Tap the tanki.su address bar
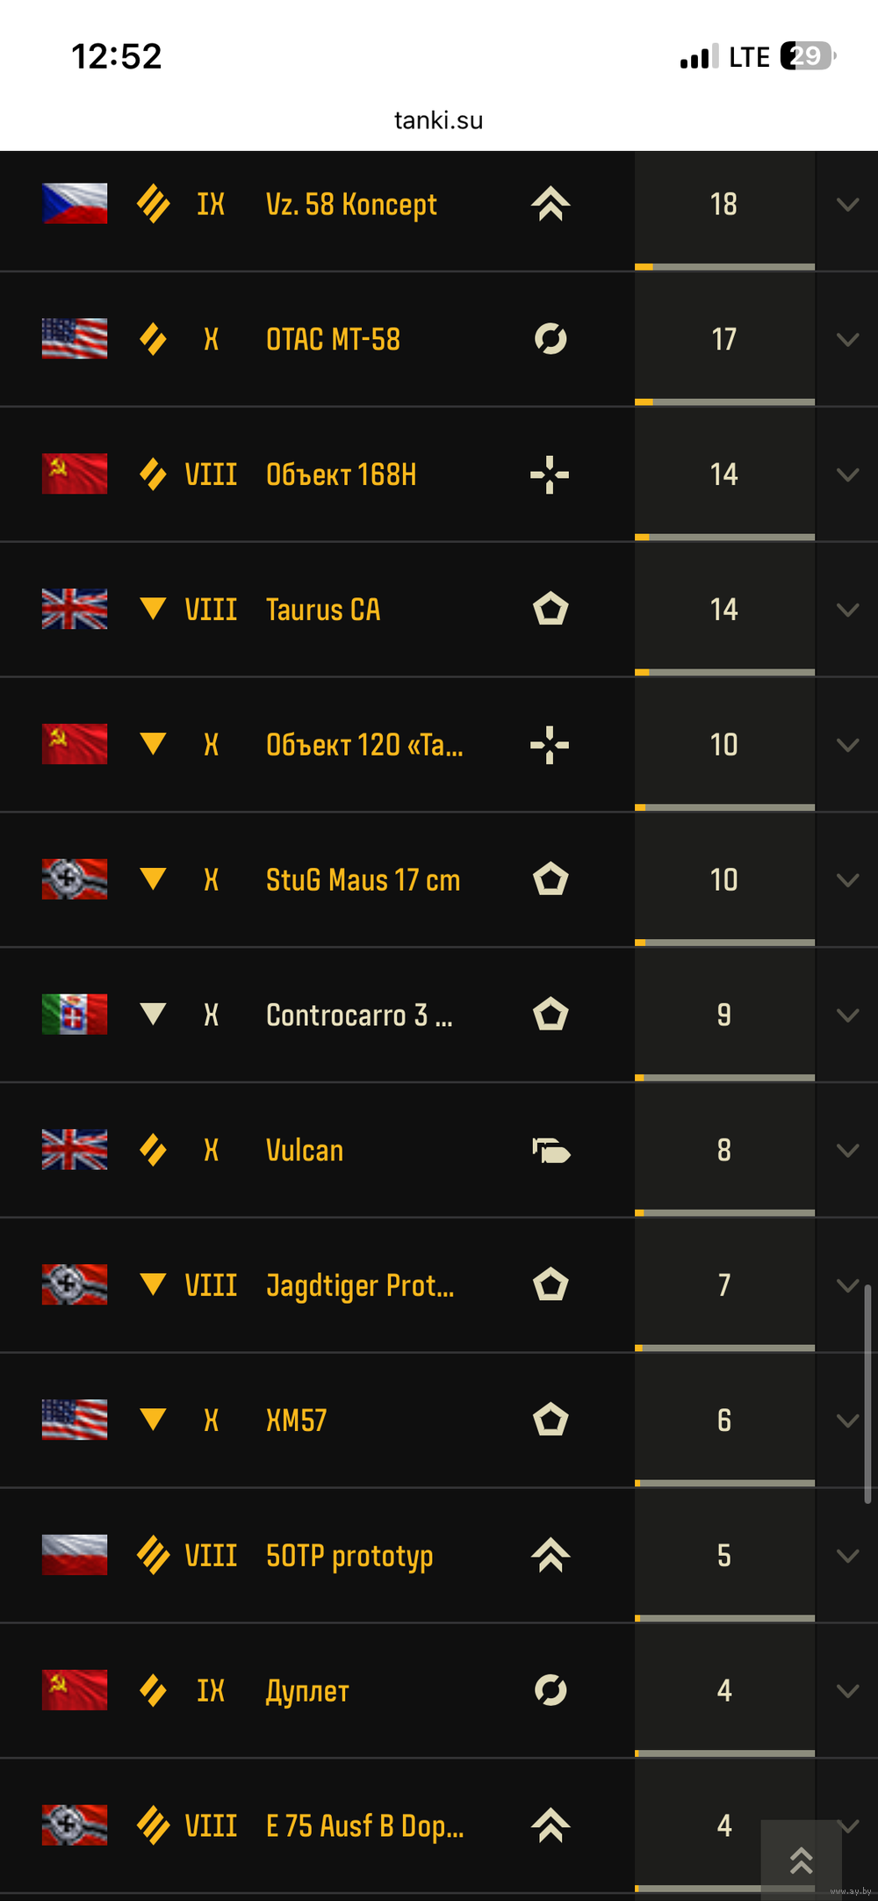878x1901 pixels. point(438,120)
